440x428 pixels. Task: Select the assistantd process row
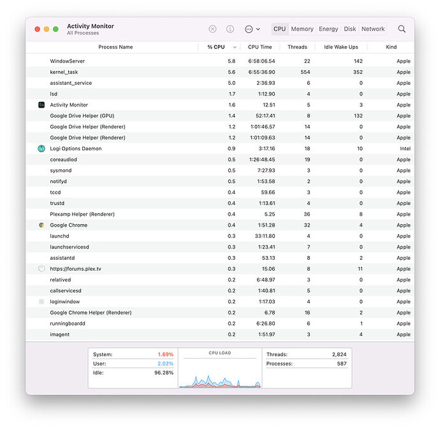click(x=220, y=258)
